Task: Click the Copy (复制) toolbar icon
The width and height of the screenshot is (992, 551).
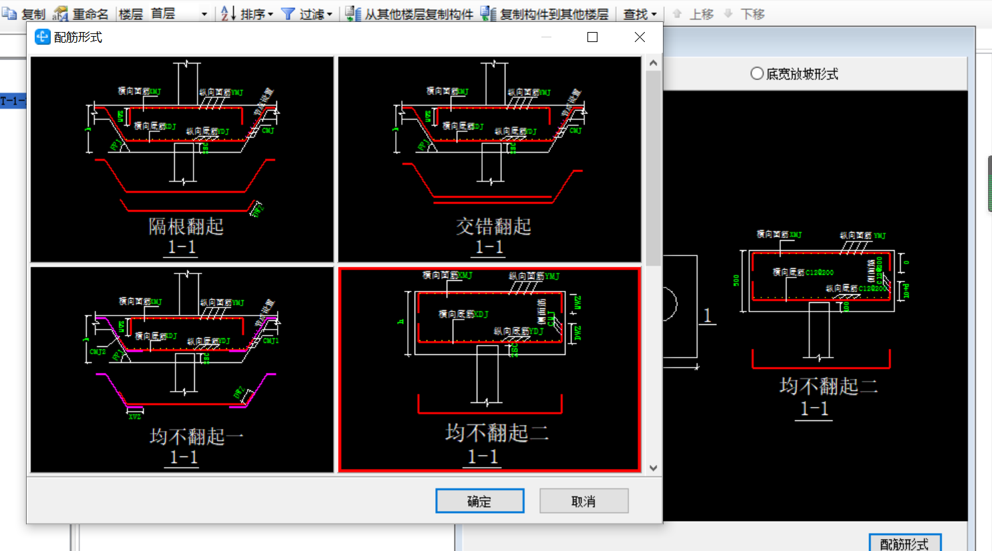Action: pos(9,13)
